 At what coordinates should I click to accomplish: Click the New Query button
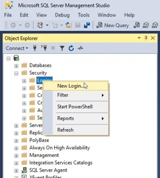(113, 25)
